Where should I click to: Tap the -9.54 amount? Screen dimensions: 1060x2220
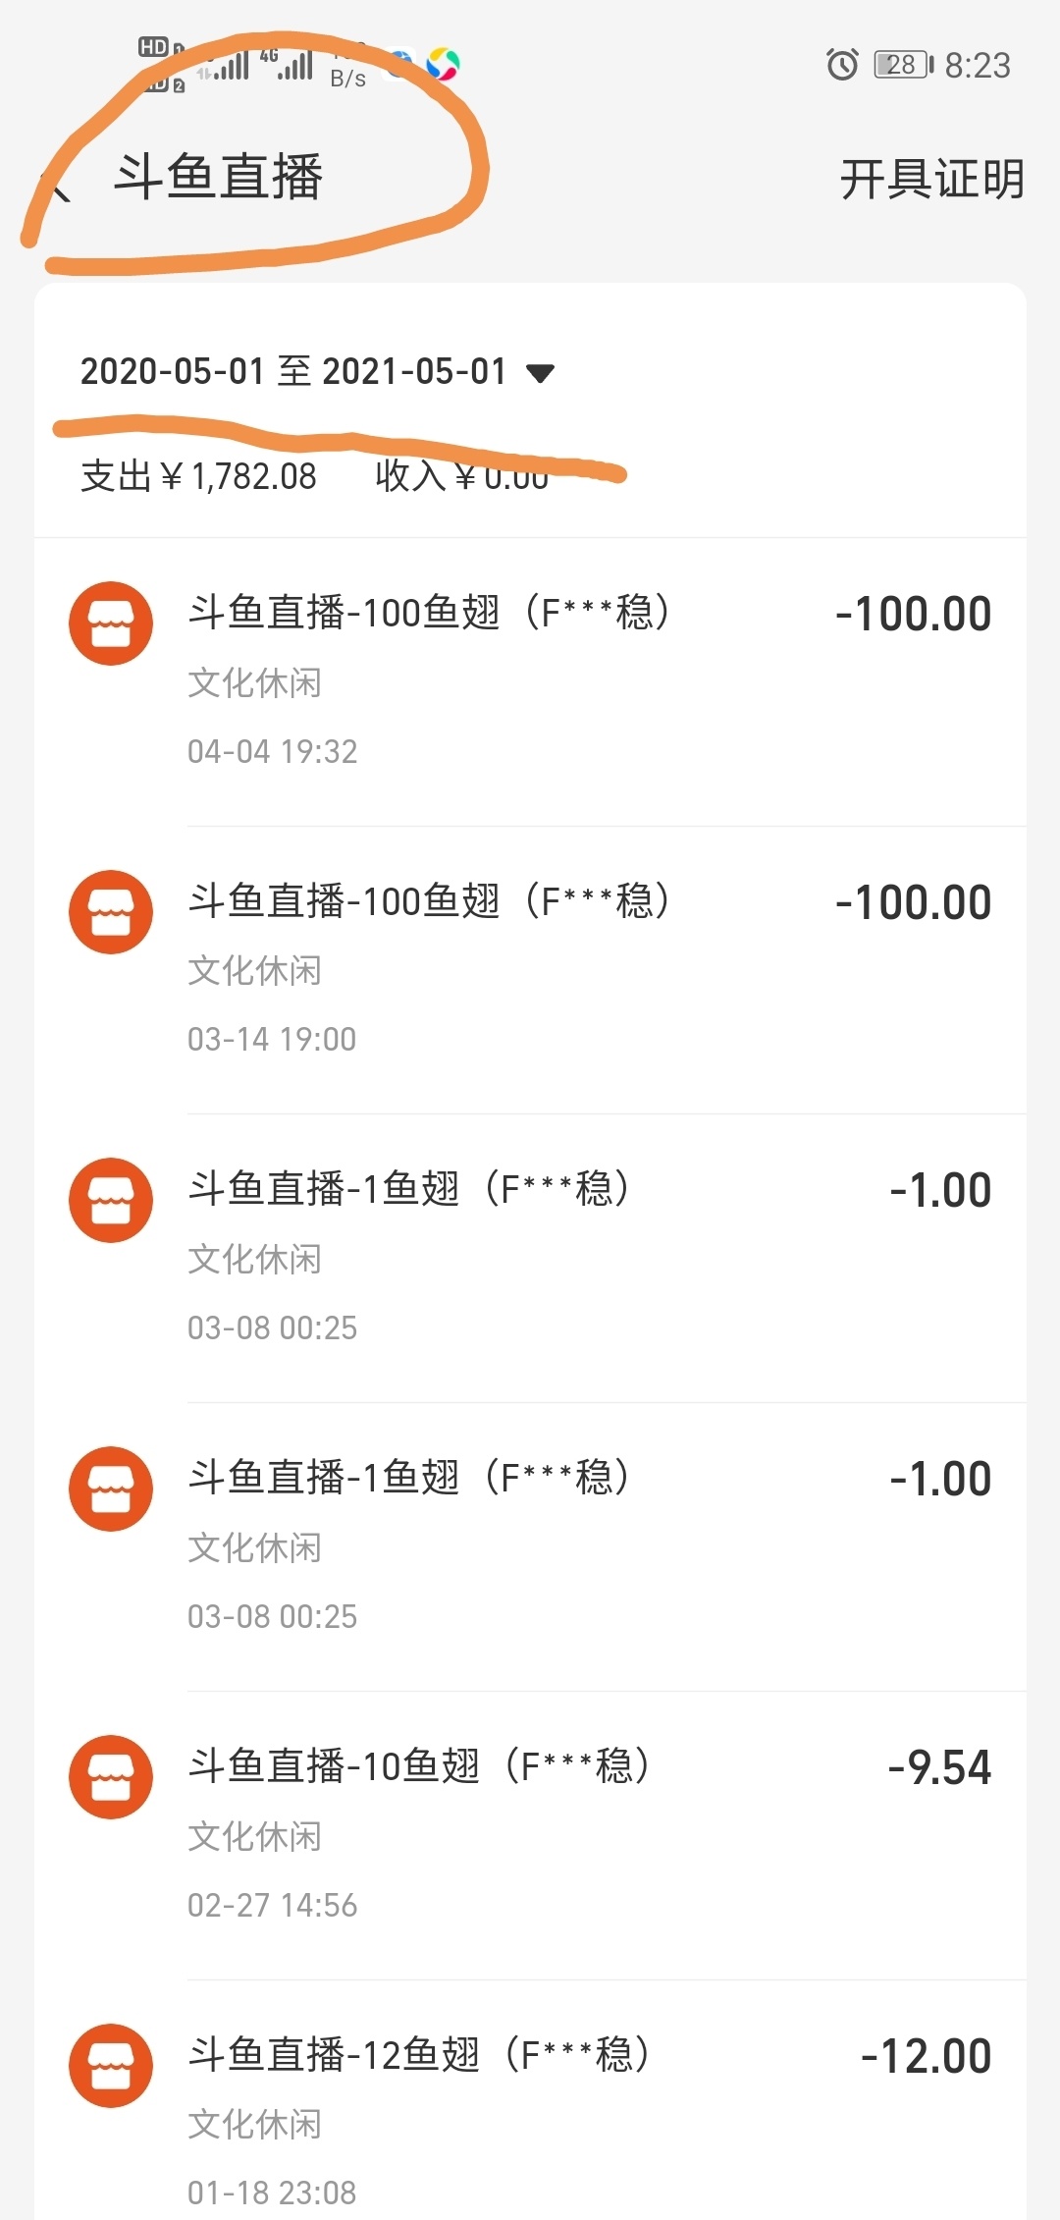939,1767
